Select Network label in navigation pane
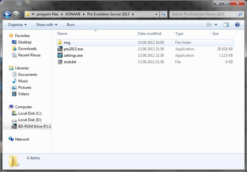247x172 pixels. click(x=22, y=139)
